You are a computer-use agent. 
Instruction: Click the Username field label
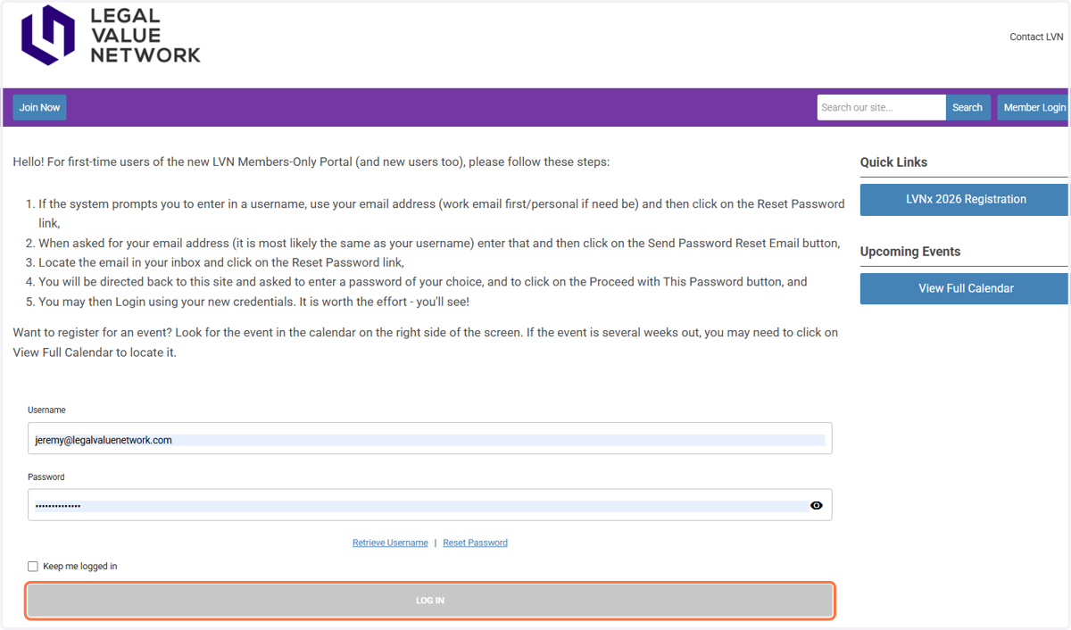(46, 410)
